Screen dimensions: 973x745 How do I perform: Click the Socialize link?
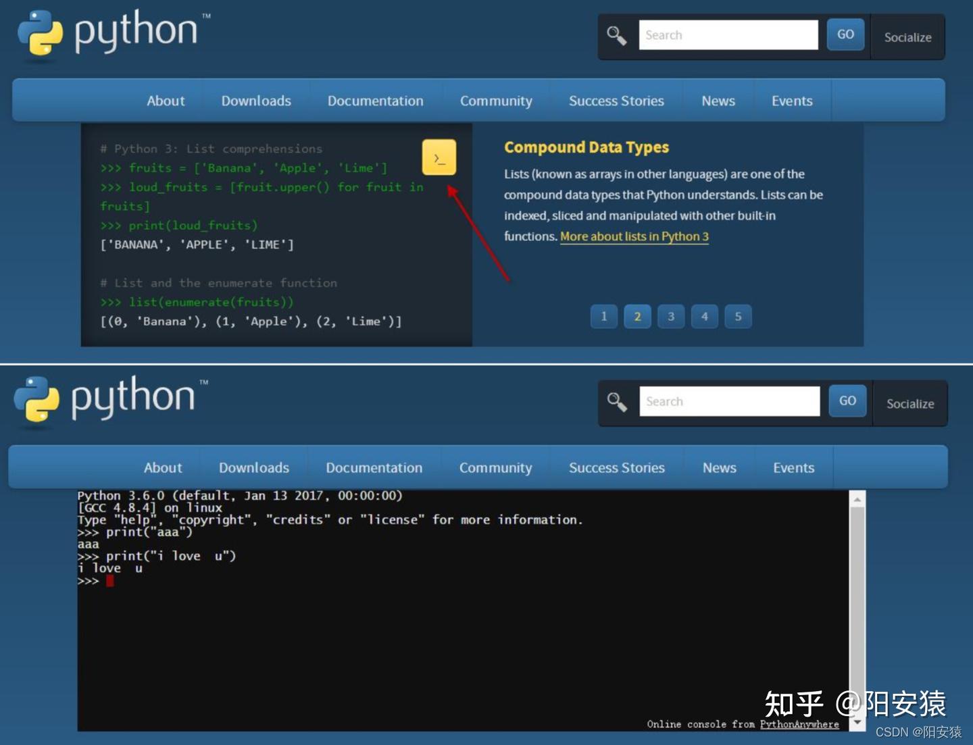tap(907, 37)
